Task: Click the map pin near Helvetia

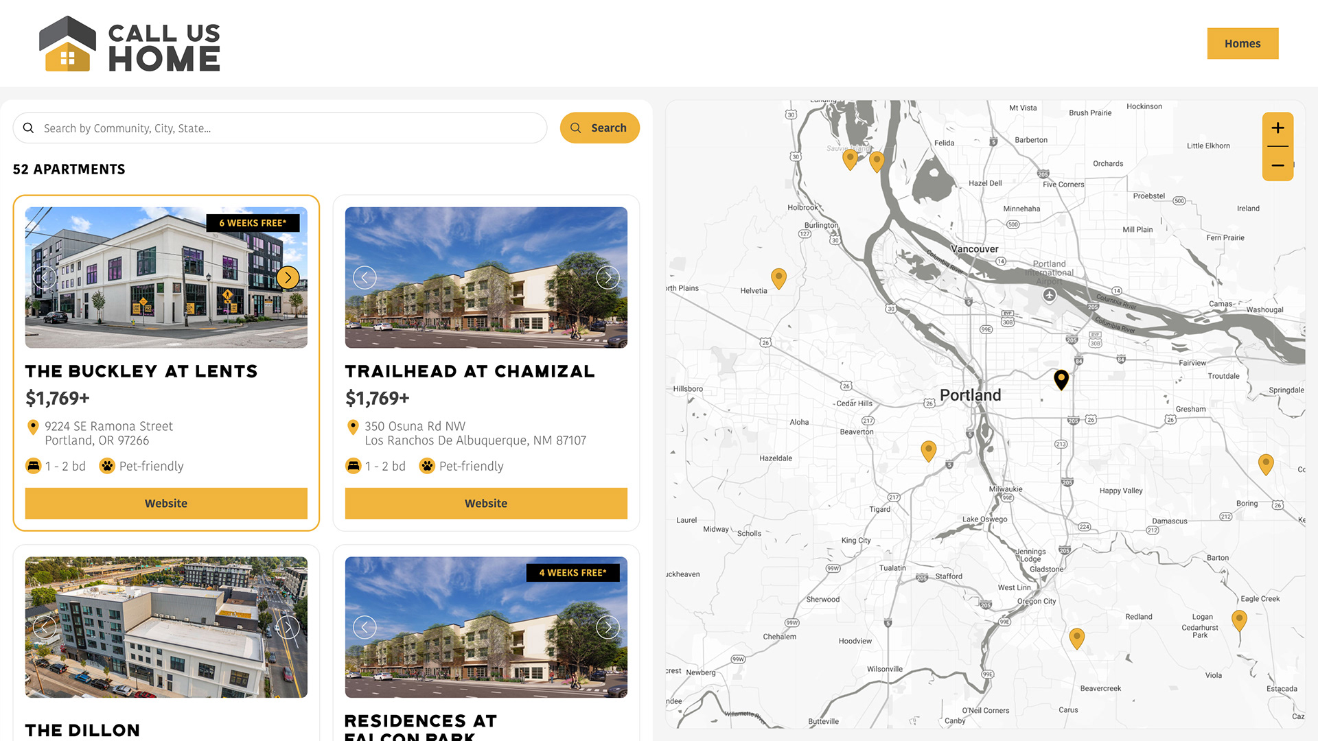Action: click(x=778, y=278)
